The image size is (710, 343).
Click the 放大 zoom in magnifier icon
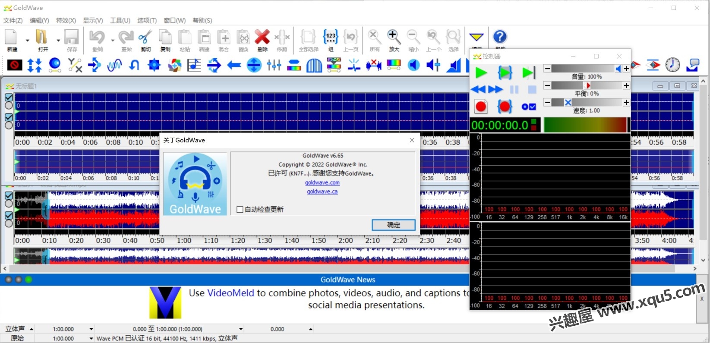[394, 37]
